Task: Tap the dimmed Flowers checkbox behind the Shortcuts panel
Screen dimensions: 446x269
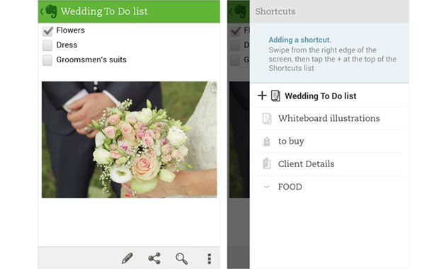Action: 236,30
